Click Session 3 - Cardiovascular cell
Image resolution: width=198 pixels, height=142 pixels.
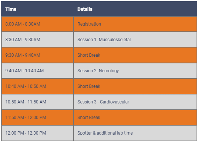point(135,102)
